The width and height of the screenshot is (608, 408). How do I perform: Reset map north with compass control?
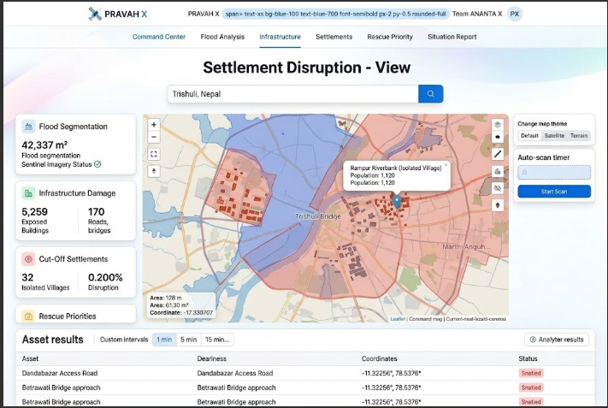point(154,171)
